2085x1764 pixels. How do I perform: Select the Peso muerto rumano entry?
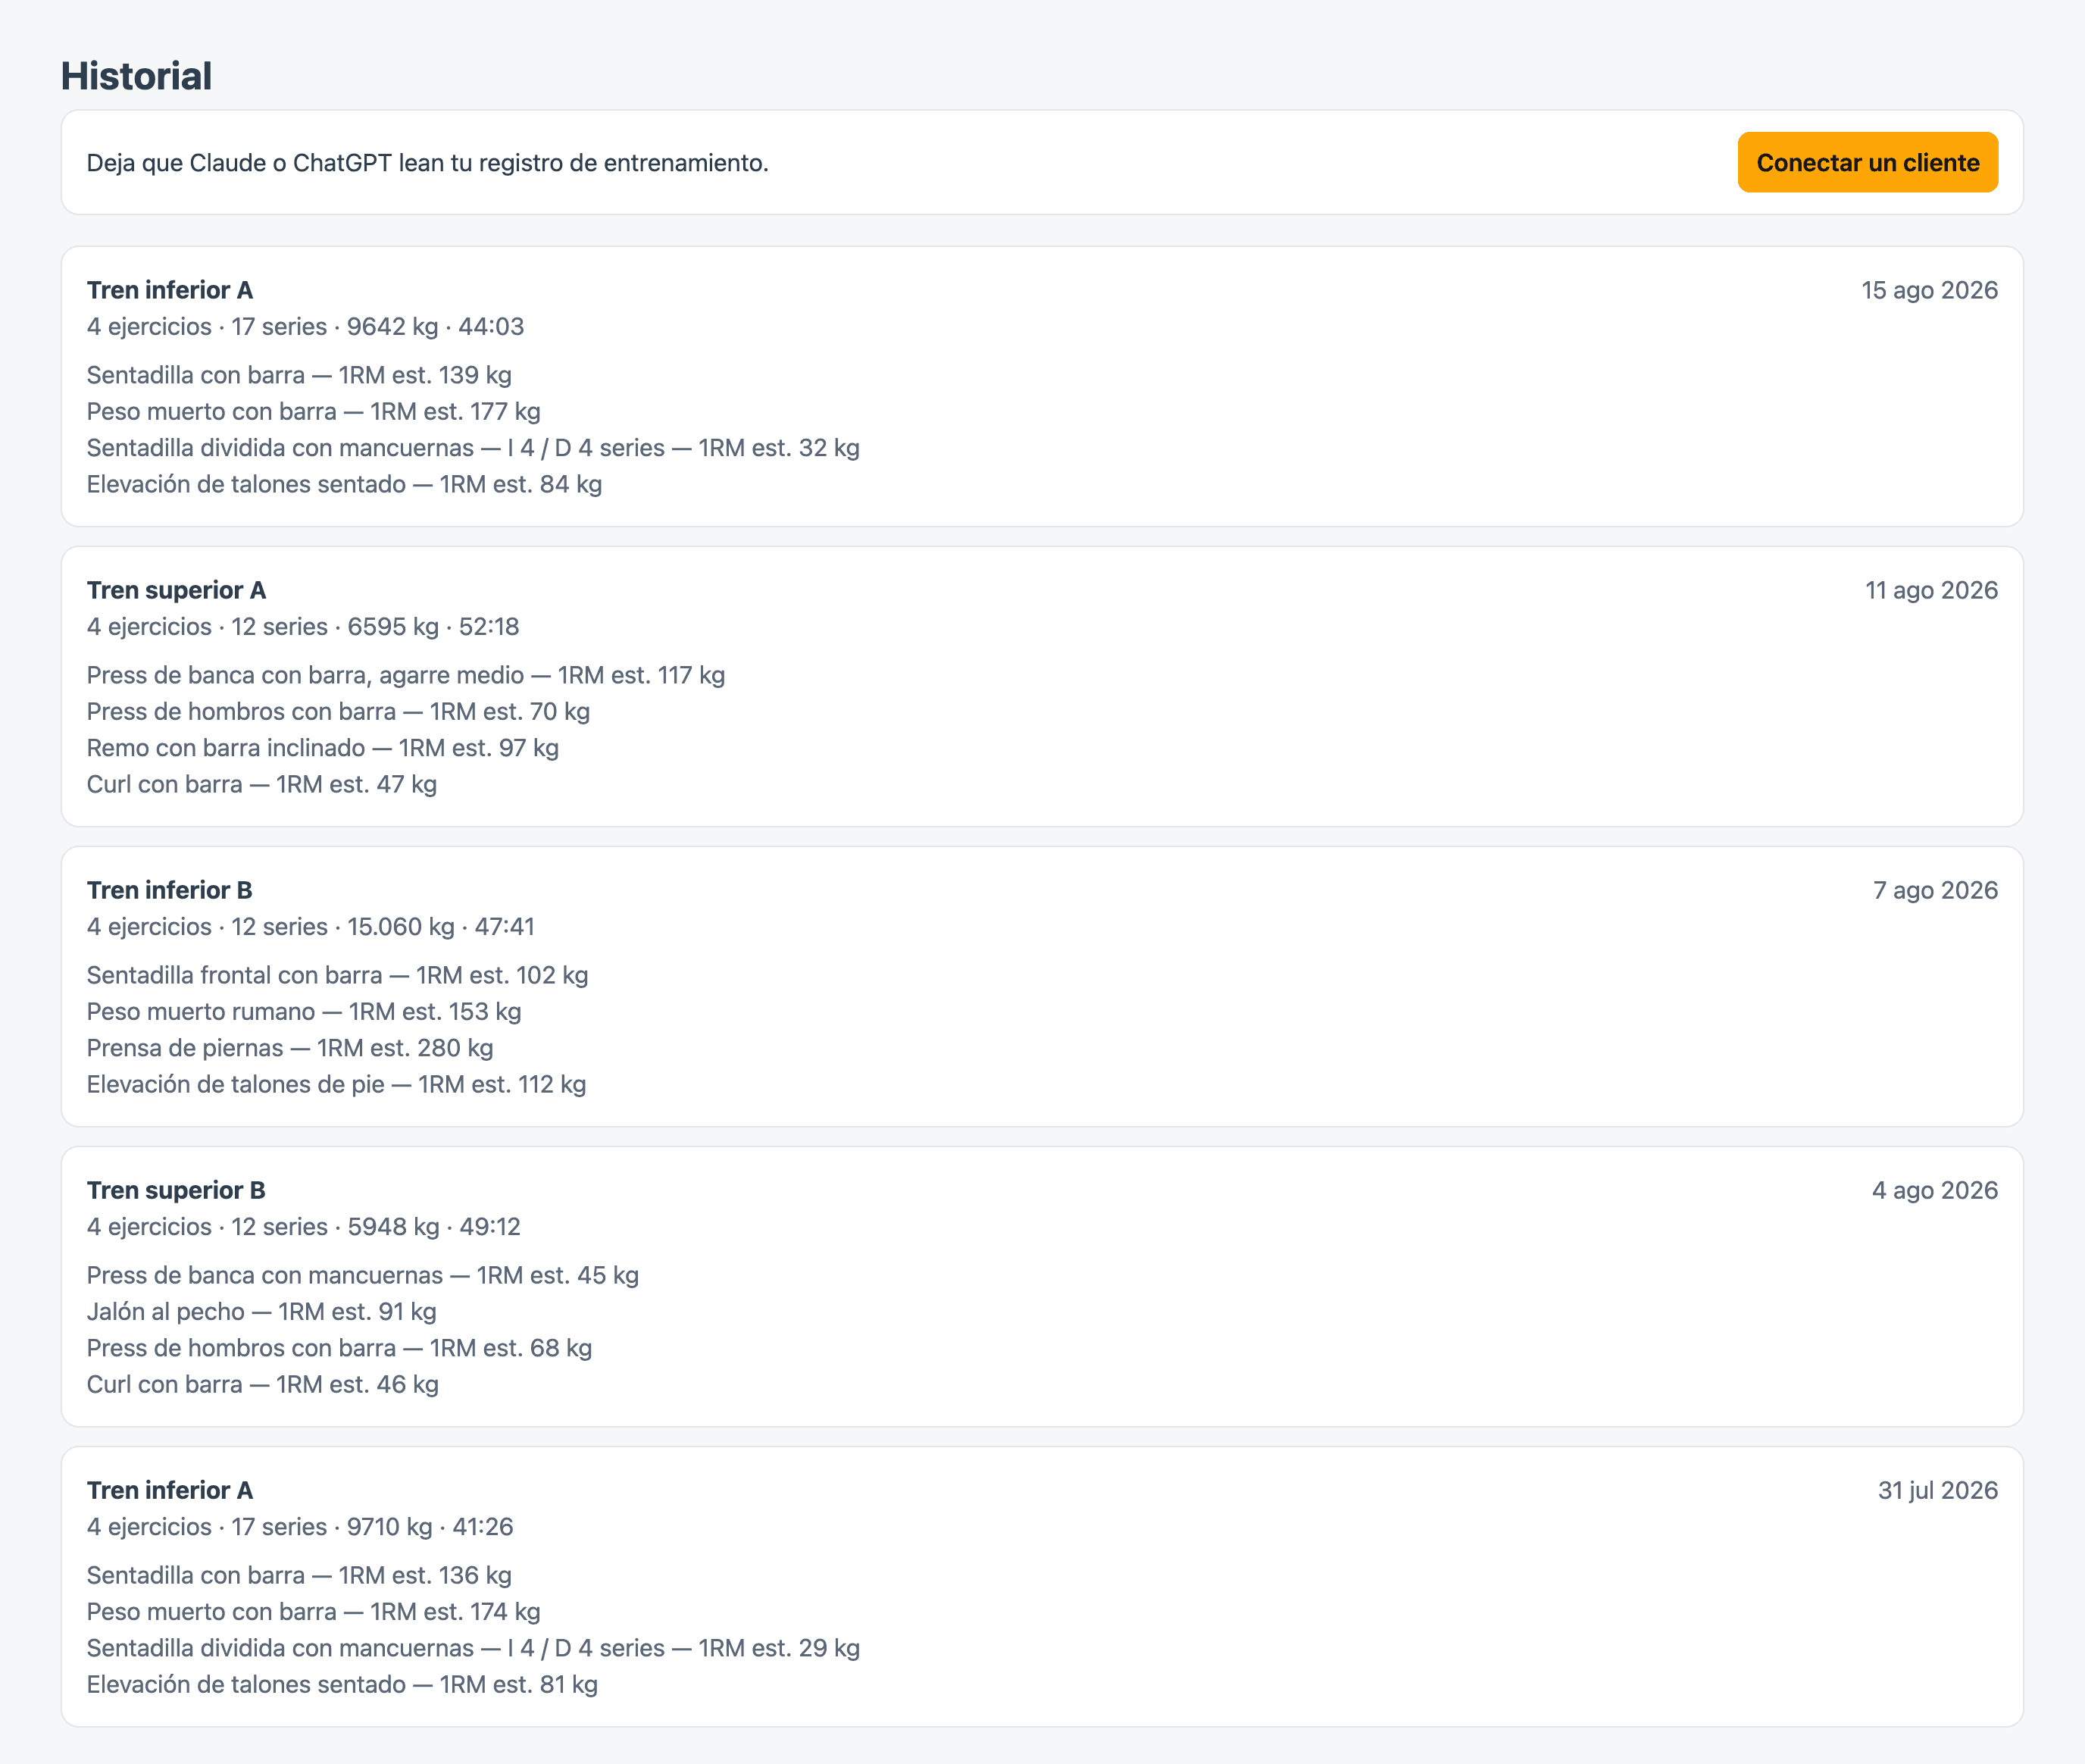click(304, 1011)
